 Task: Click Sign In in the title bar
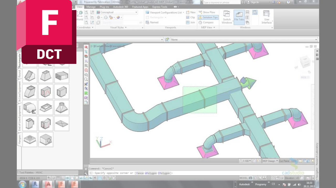[253, 2]
